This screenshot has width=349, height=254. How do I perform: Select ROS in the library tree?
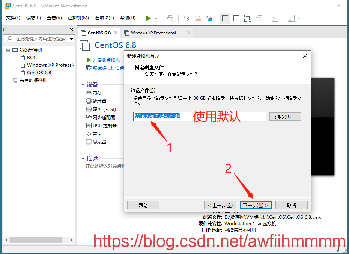pyautogui.click(x=32, y=58)
